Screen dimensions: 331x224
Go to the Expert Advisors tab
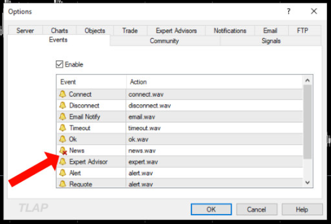pyautogui.click(x=176, y=30)
